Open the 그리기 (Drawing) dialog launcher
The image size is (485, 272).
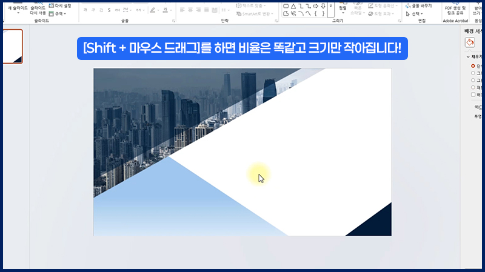pos(400,21)
